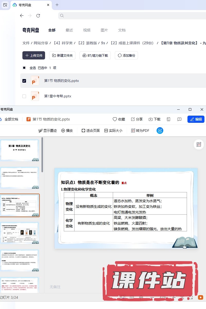Switch to the 视频 tab
The width and height of the screenshot is (206, 309).
pyautogui.click(x=87, y=30)
